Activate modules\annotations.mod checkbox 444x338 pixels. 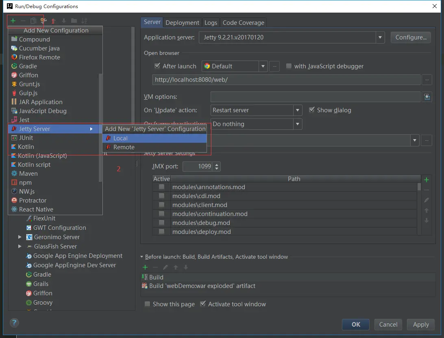tap(162, 187)
